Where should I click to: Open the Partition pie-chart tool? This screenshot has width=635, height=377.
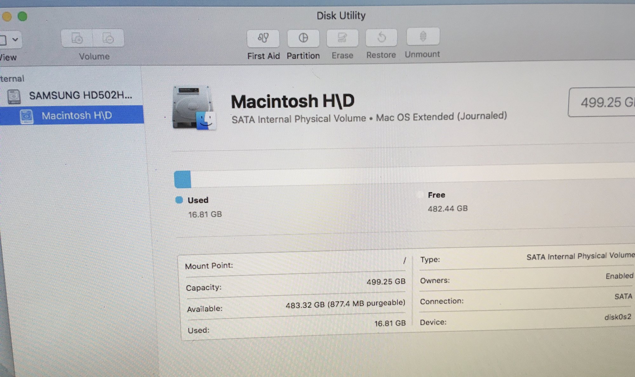pos(303,38)
